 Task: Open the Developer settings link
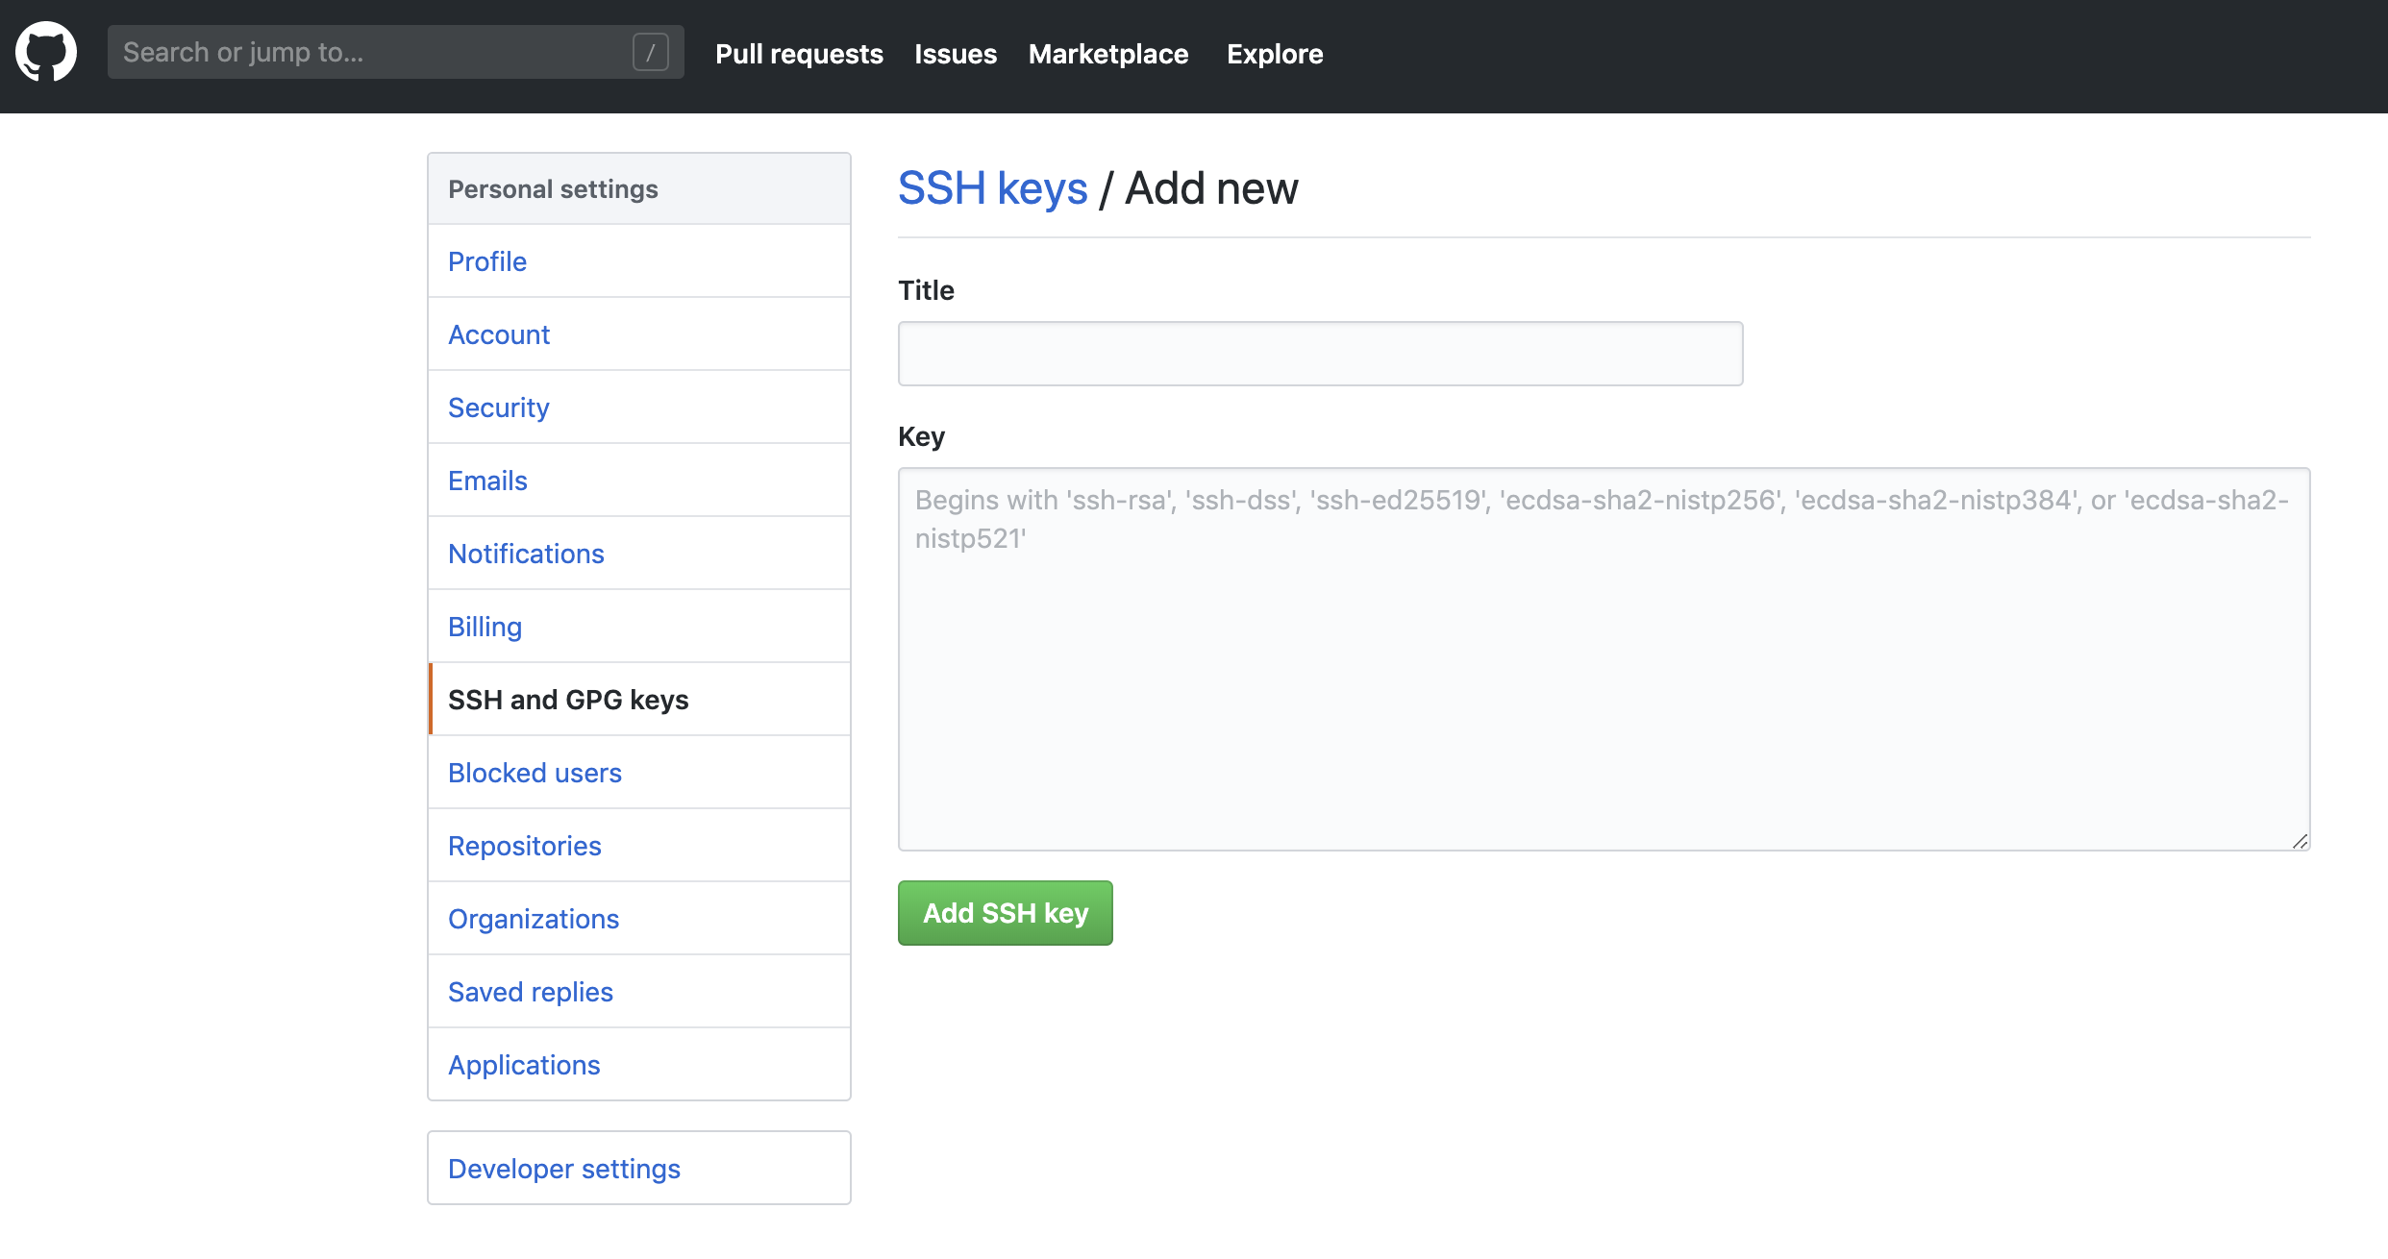[563, 1169]
